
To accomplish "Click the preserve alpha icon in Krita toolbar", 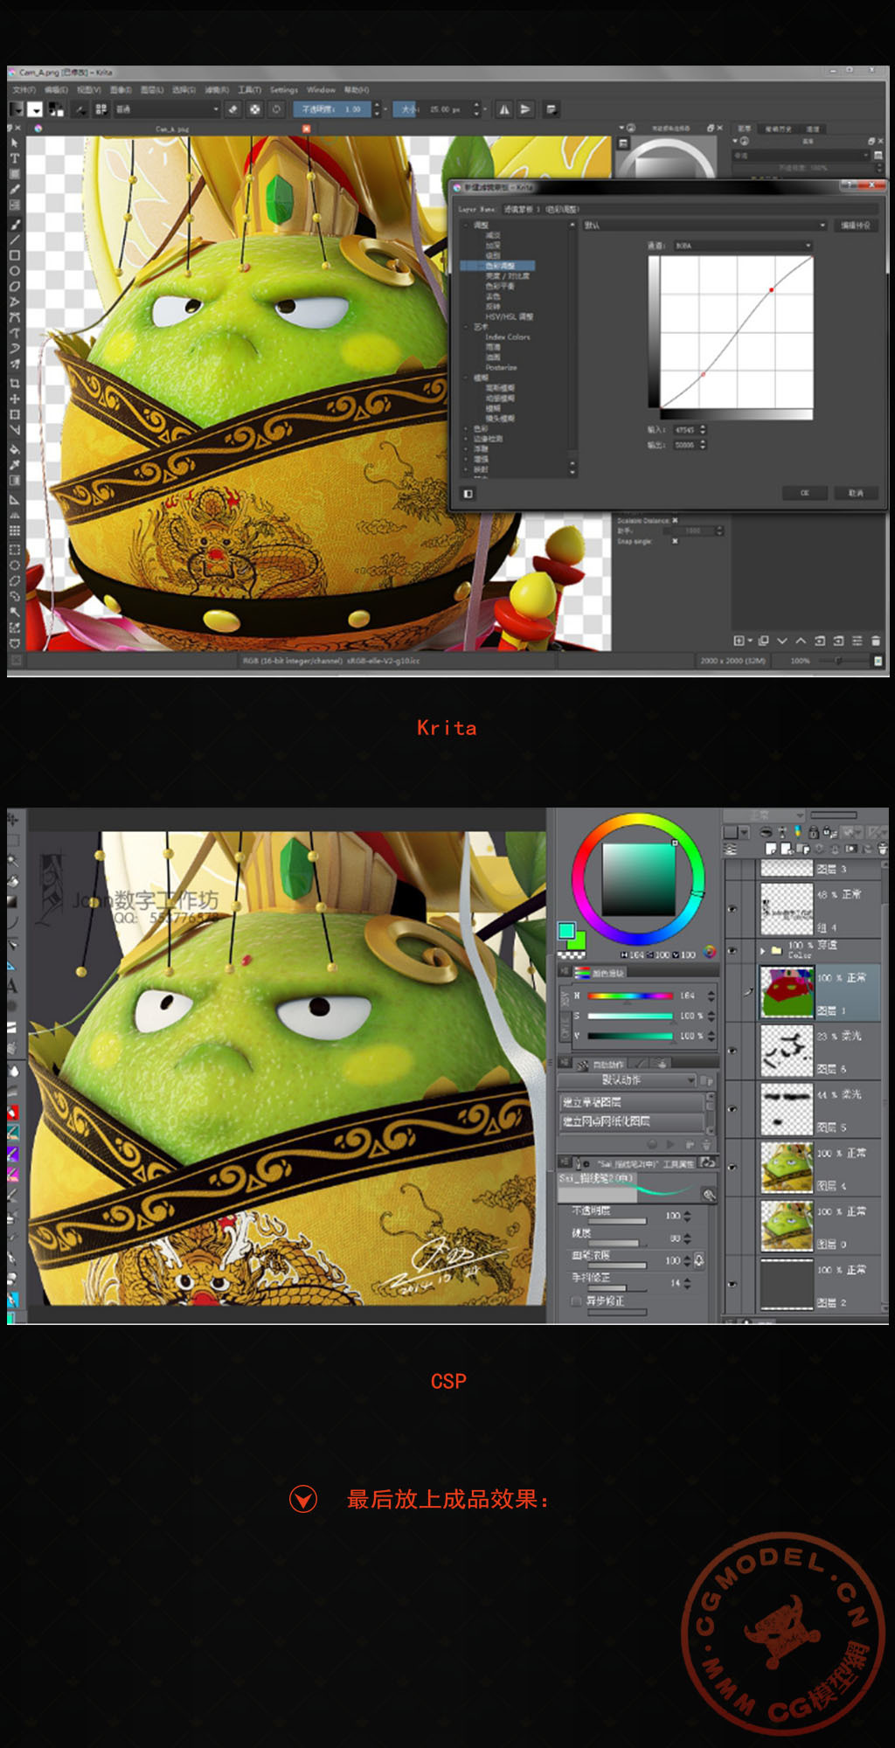I will 254,109.
